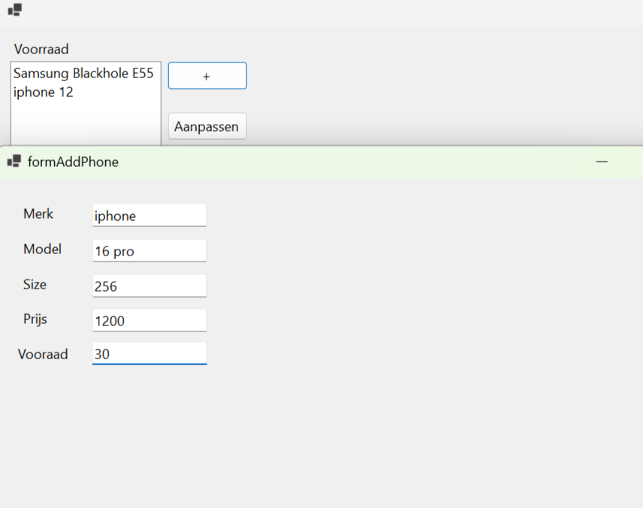The width and height of the screenshot is (643, 508).
Task: Click the Size label
Action: (35, 285)
